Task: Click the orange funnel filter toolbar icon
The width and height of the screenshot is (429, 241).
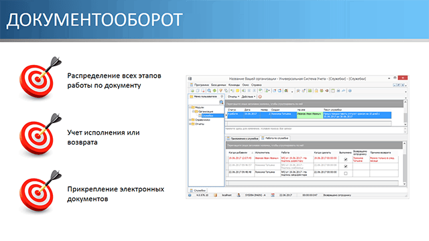Action: 221,91
